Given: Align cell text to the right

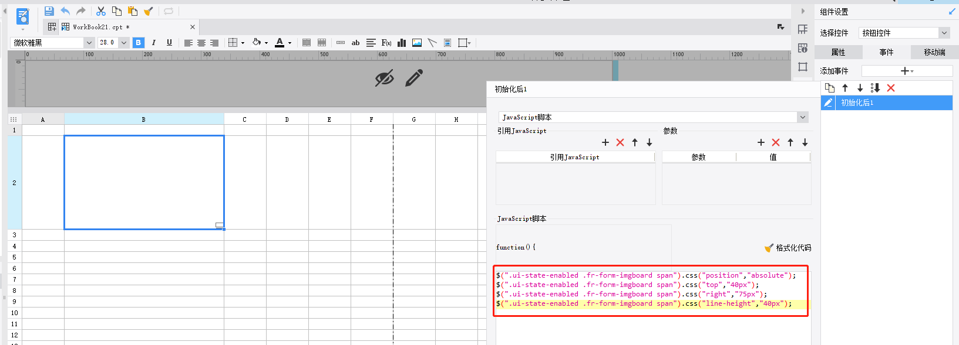Looking at the screenshot, I should (214, 43).
